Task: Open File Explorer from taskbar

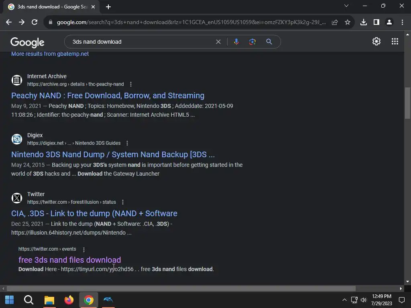Action: (49, 300)
